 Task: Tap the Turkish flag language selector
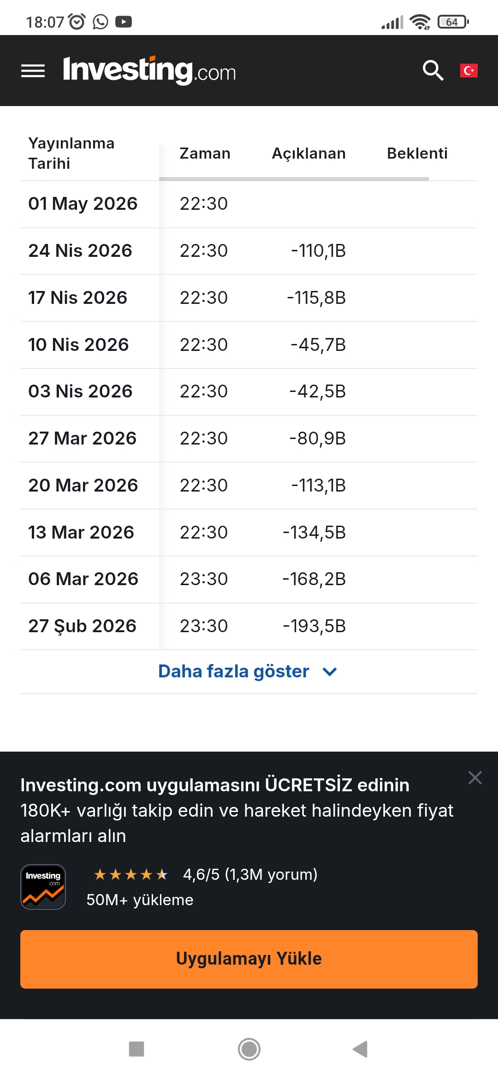pyautogui.click(x=468, y=71)
